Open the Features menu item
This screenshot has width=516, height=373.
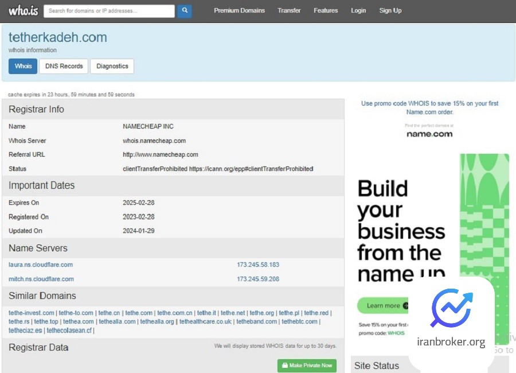[326, 10]
